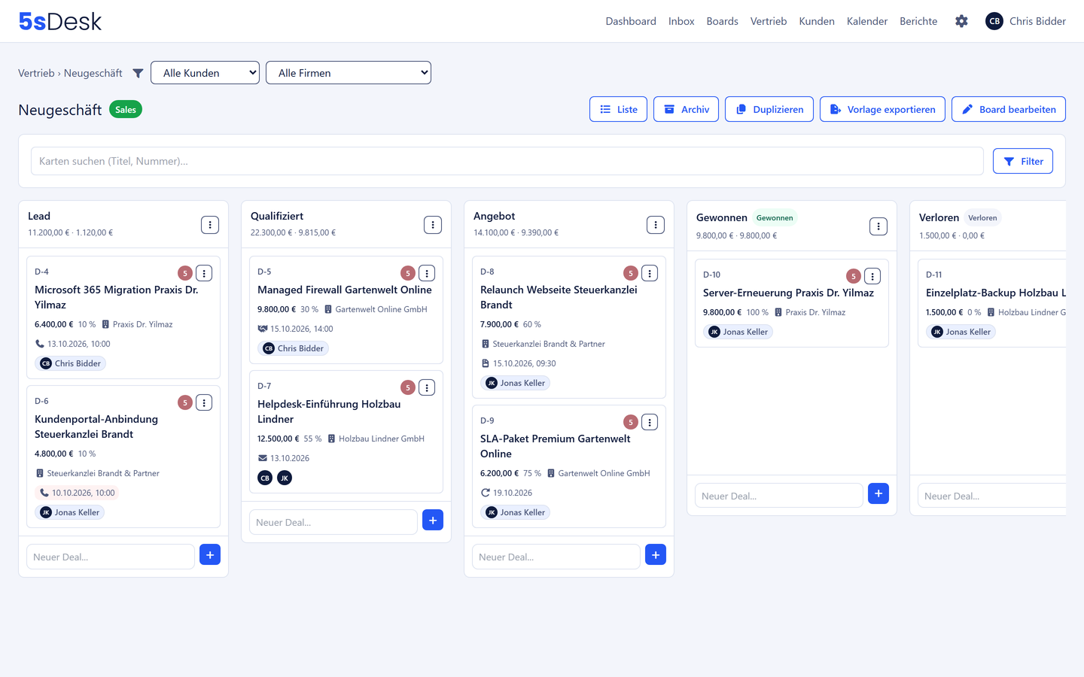Click the 10.10.2026, 10:00 date badge
Image resolution: width=1084 pixels, height=677 pixels.
pos(77,493)
